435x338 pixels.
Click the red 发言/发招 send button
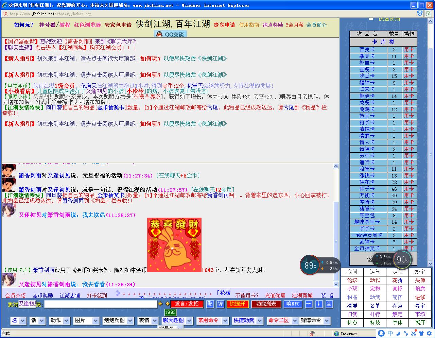point(187,304)
